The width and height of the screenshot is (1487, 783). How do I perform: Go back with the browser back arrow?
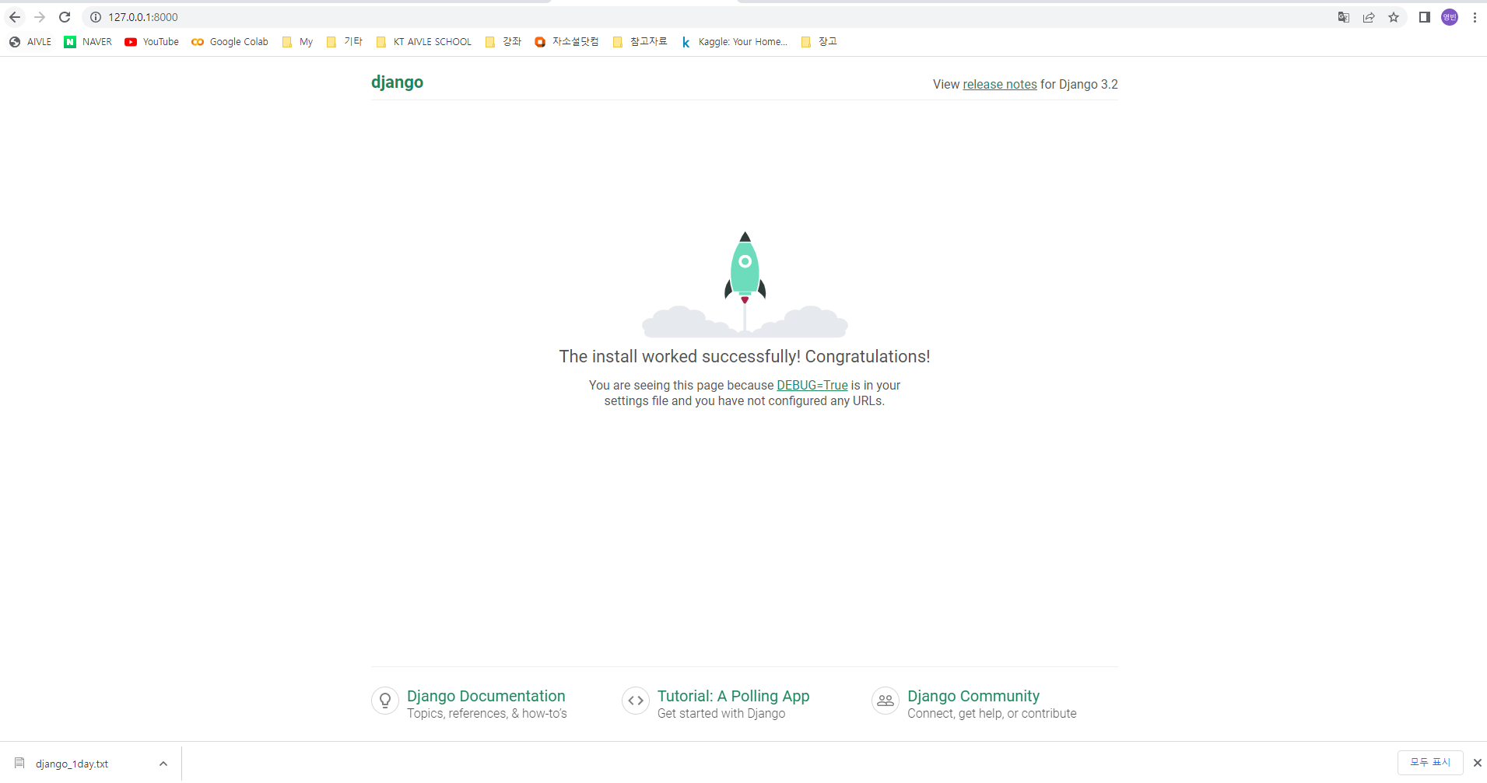click(15, 17)
